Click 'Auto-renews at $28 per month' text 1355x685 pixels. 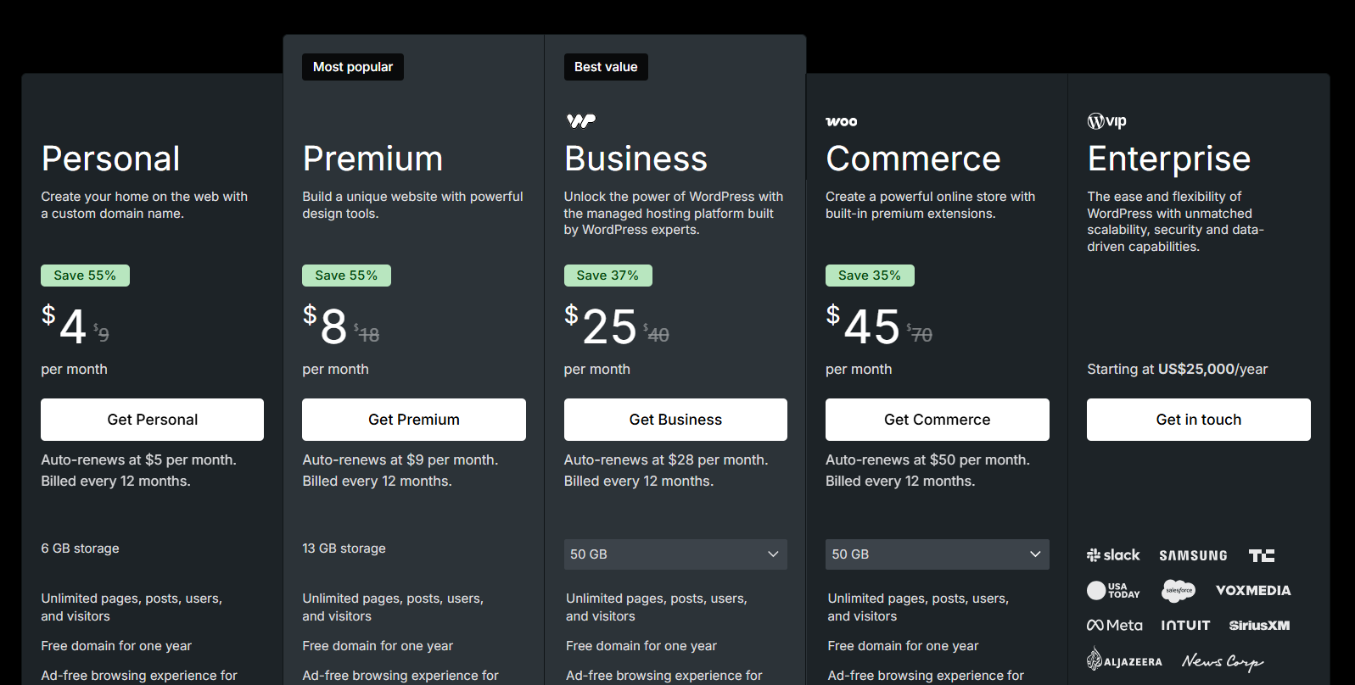(x=666, y=459)
